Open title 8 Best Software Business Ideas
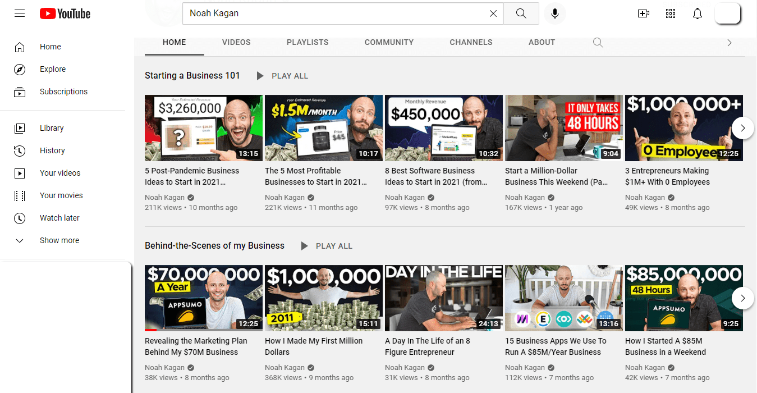 coord(436,176)
